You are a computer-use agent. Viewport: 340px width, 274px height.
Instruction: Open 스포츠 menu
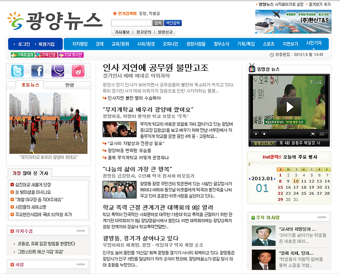click(x=269, y=44)
